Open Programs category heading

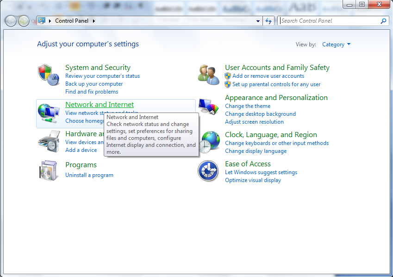pos(81,165)
